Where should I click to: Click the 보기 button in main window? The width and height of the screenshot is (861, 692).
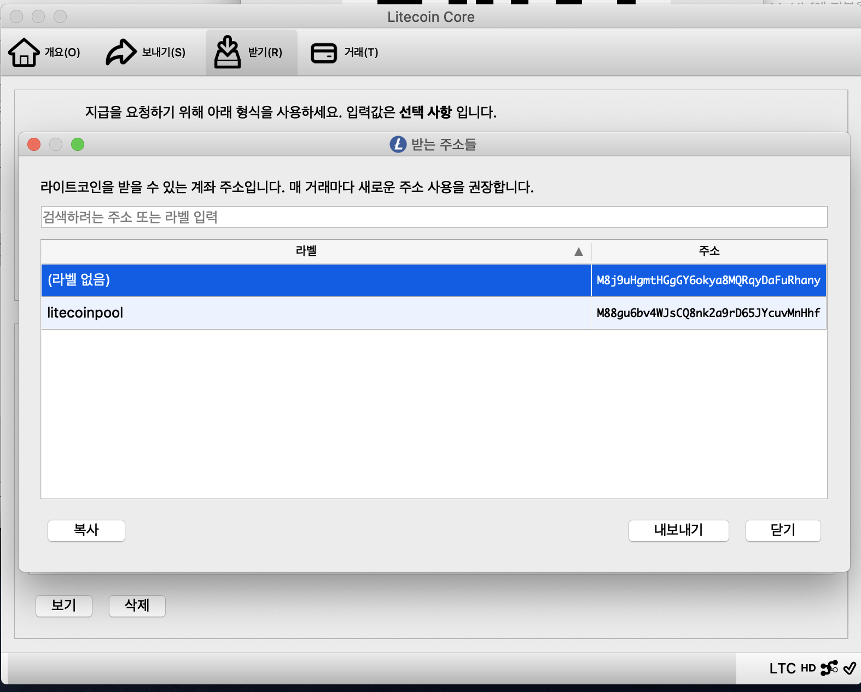64,606
